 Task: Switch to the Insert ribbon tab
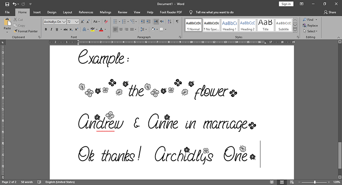(37, 12)
